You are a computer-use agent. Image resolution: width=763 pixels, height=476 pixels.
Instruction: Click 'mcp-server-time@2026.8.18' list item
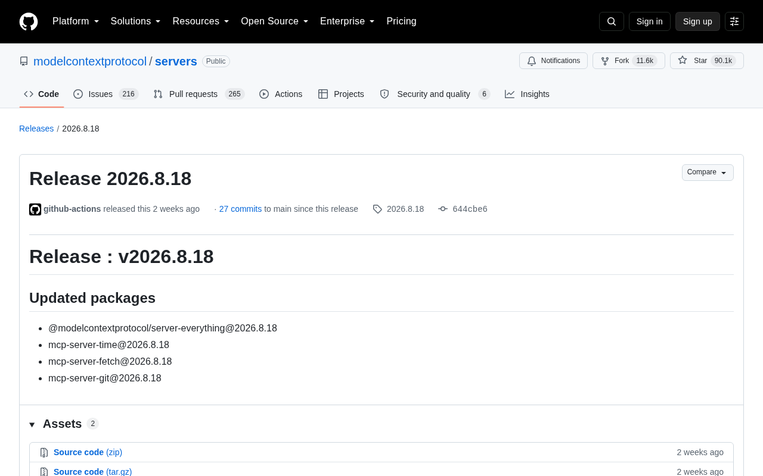coord(108,345)
